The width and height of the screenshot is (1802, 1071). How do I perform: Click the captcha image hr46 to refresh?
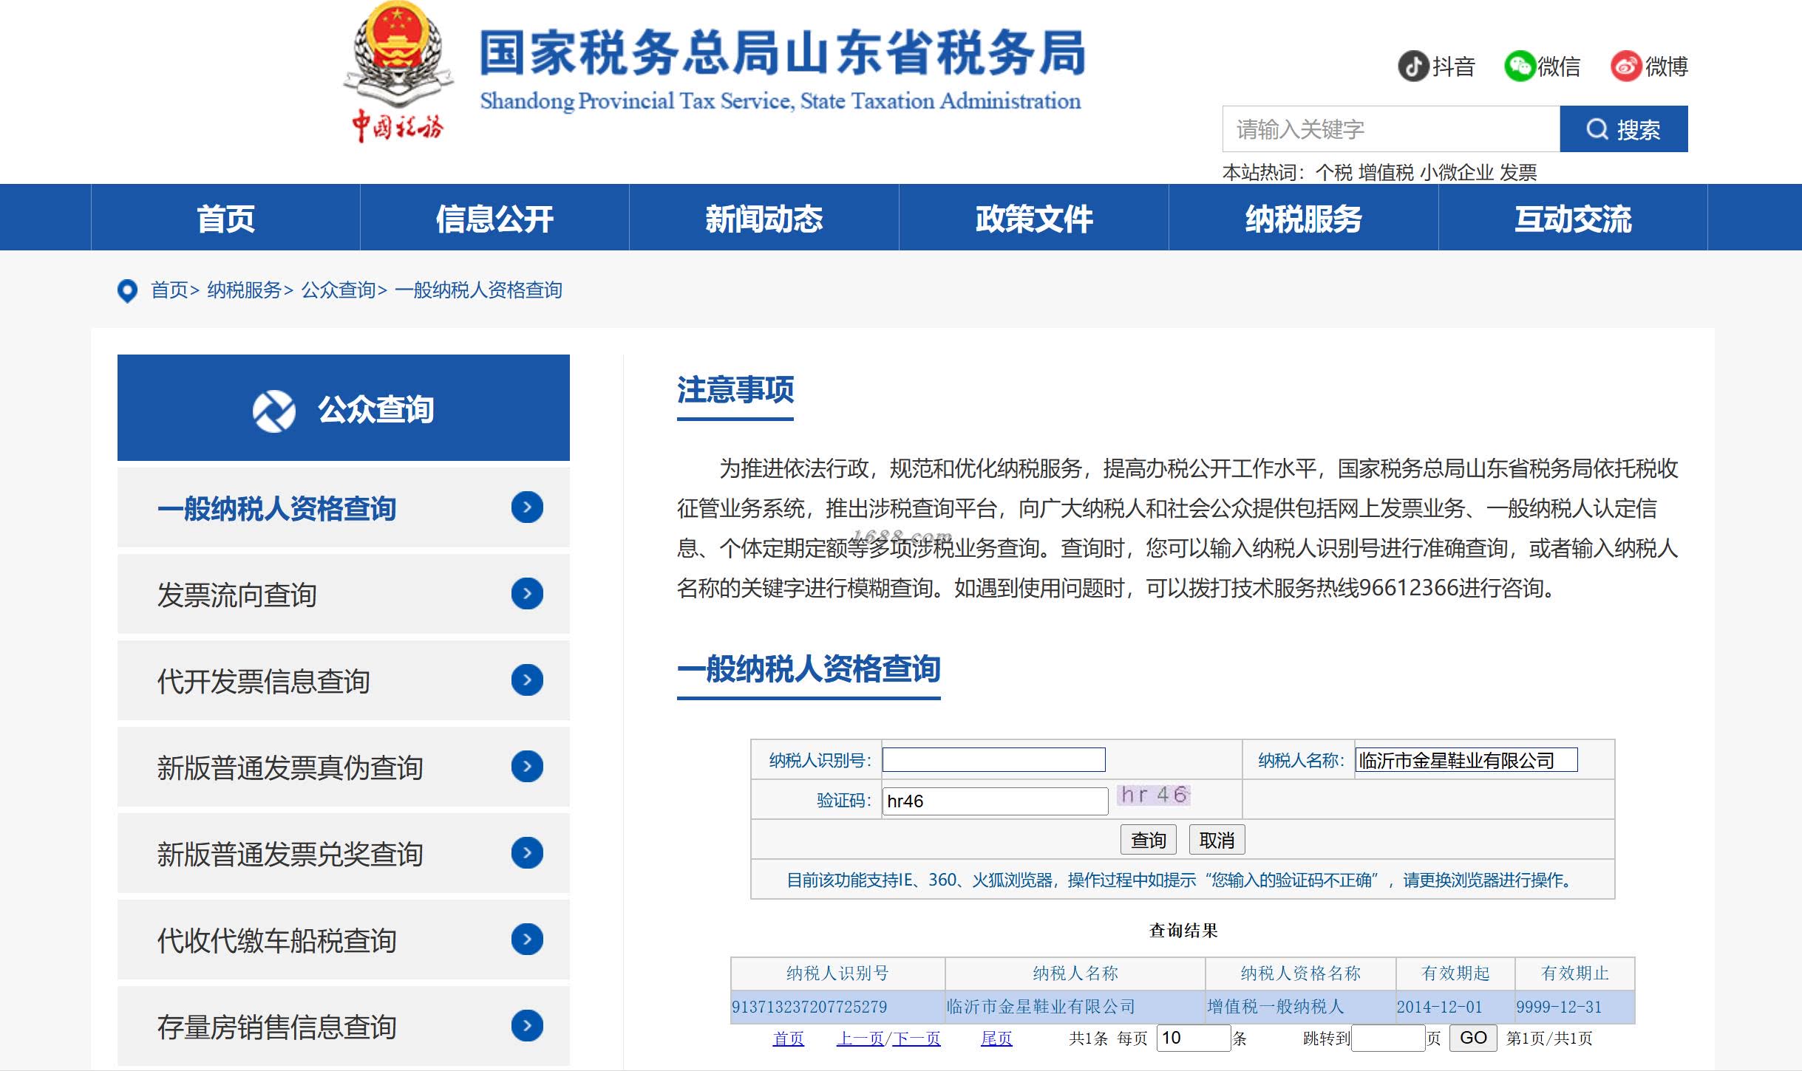(1153, 795)
